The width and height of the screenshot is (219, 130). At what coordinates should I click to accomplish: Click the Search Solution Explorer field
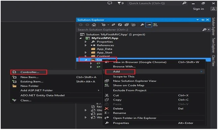coord(139,29)
